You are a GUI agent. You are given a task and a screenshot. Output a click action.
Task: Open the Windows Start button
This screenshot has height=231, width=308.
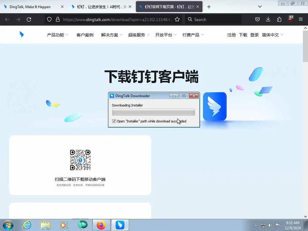(x=8, y=225)
